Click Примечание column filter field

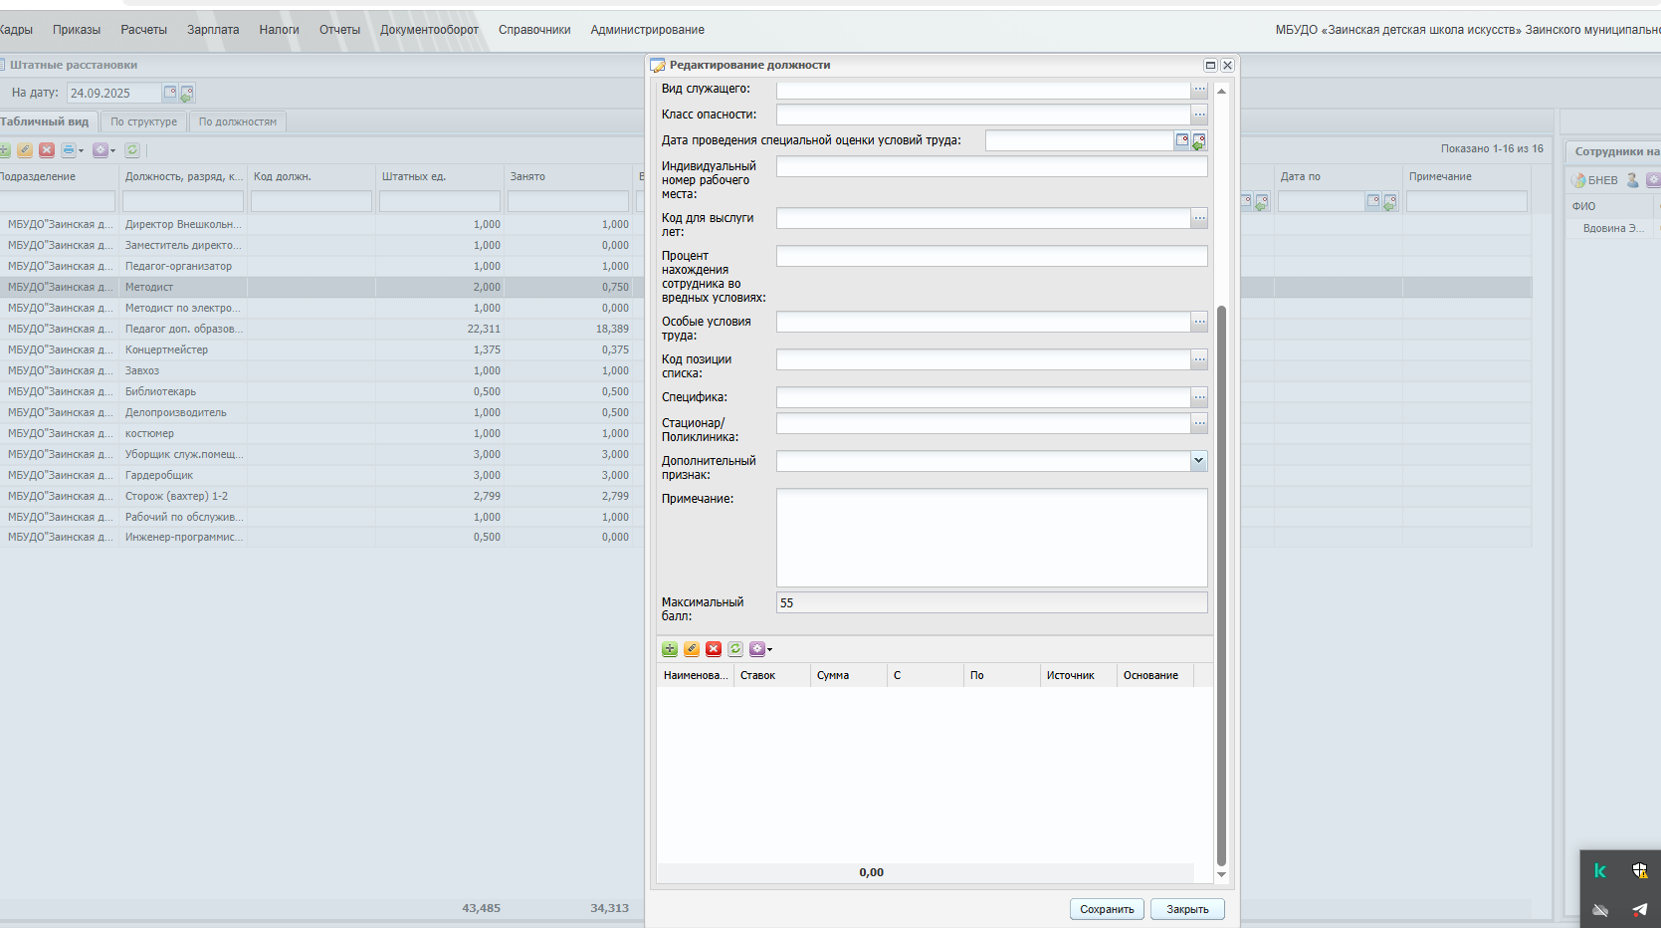[1467, 201]
